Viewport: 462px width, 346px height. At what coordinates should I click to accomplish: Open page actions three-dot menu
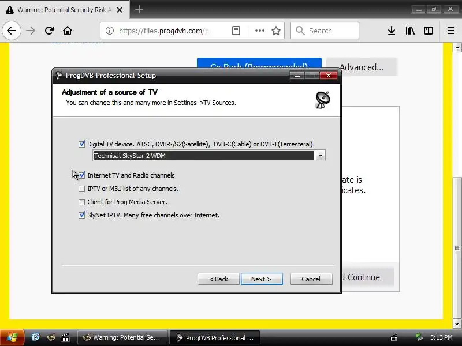[259, 31]
